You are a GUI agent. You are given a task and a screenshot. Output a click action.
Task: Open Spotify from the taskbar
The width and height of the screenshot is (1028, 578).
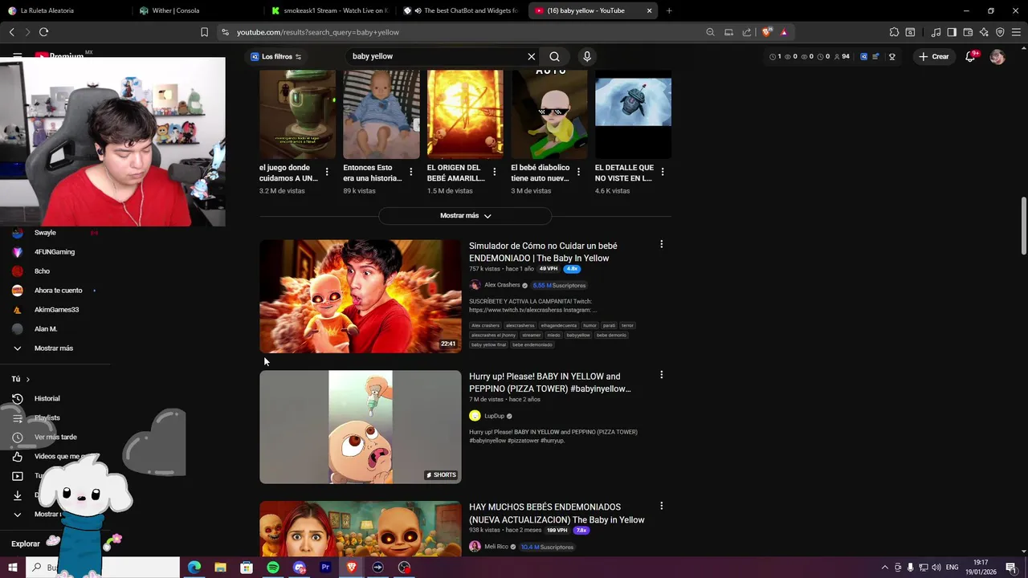[273, 568]
